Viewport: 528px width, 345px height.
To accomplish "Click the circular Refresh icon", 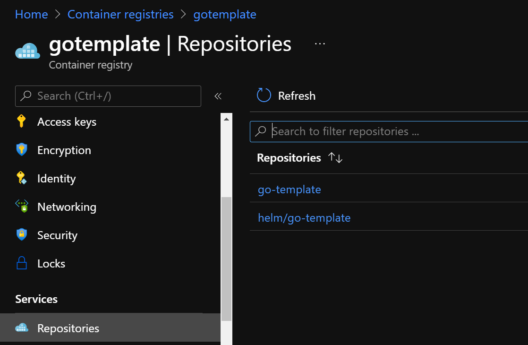I will click(264, 95).
